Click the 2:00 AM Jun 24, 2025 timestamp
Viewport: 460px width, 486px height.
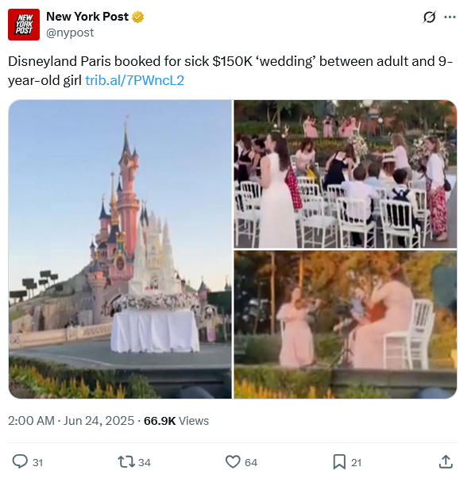pyautogui.click(x=71, y=421)
